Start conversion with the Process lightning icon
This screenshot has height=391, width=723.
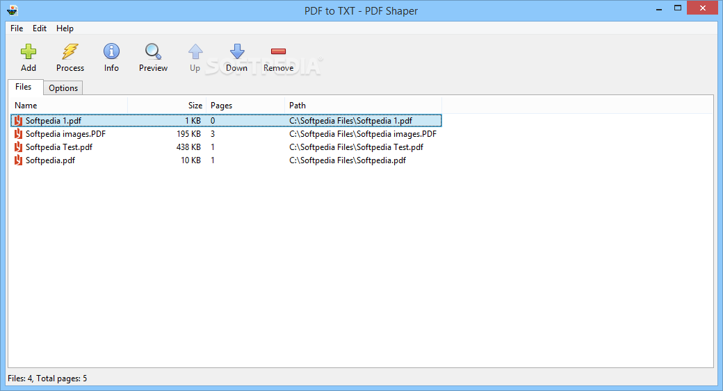click(x=70, y=51)
